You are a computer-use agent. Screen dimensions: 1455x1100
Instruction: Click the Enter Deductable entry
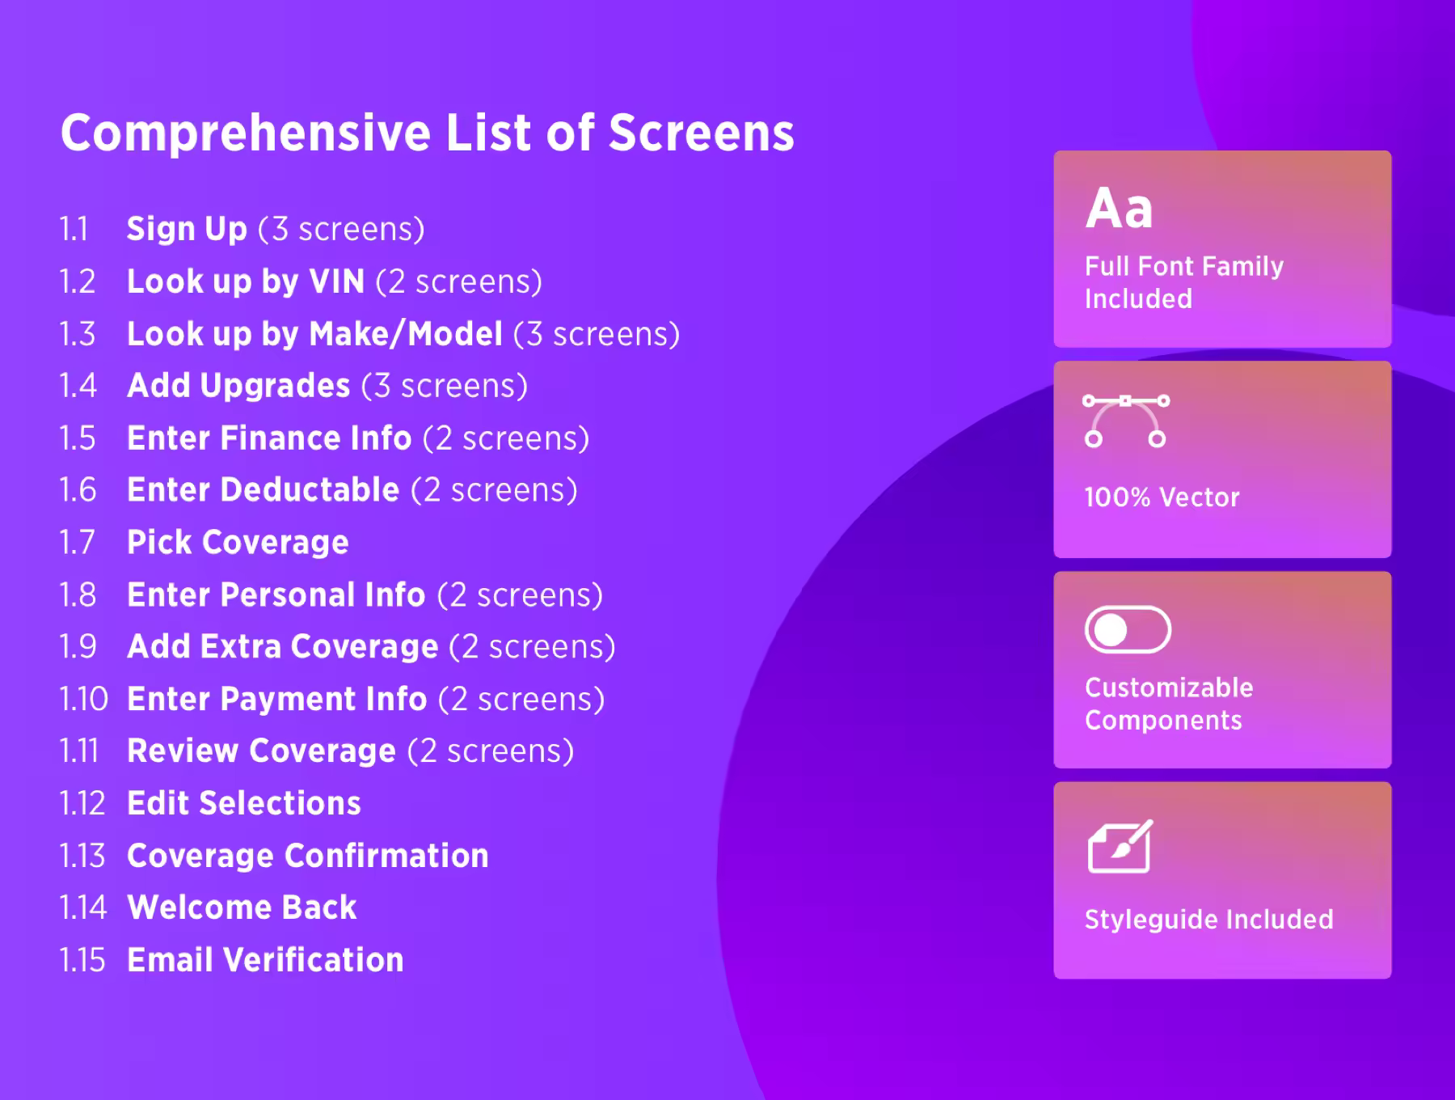(264, 490)
